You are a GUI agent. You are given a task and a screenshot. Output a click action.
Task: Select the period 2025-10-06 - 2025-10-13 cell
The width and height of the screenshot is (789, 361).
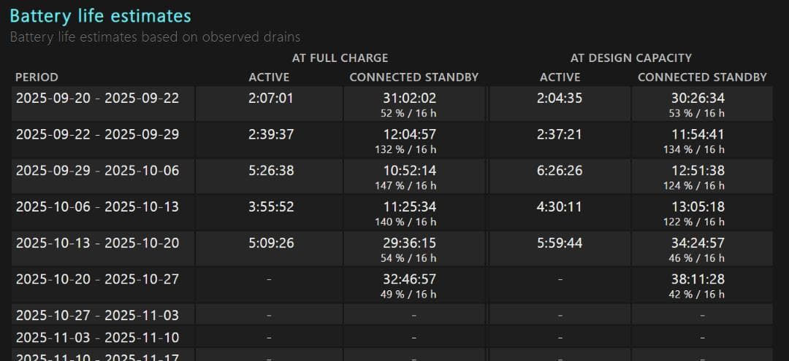(x=97, y=206)
